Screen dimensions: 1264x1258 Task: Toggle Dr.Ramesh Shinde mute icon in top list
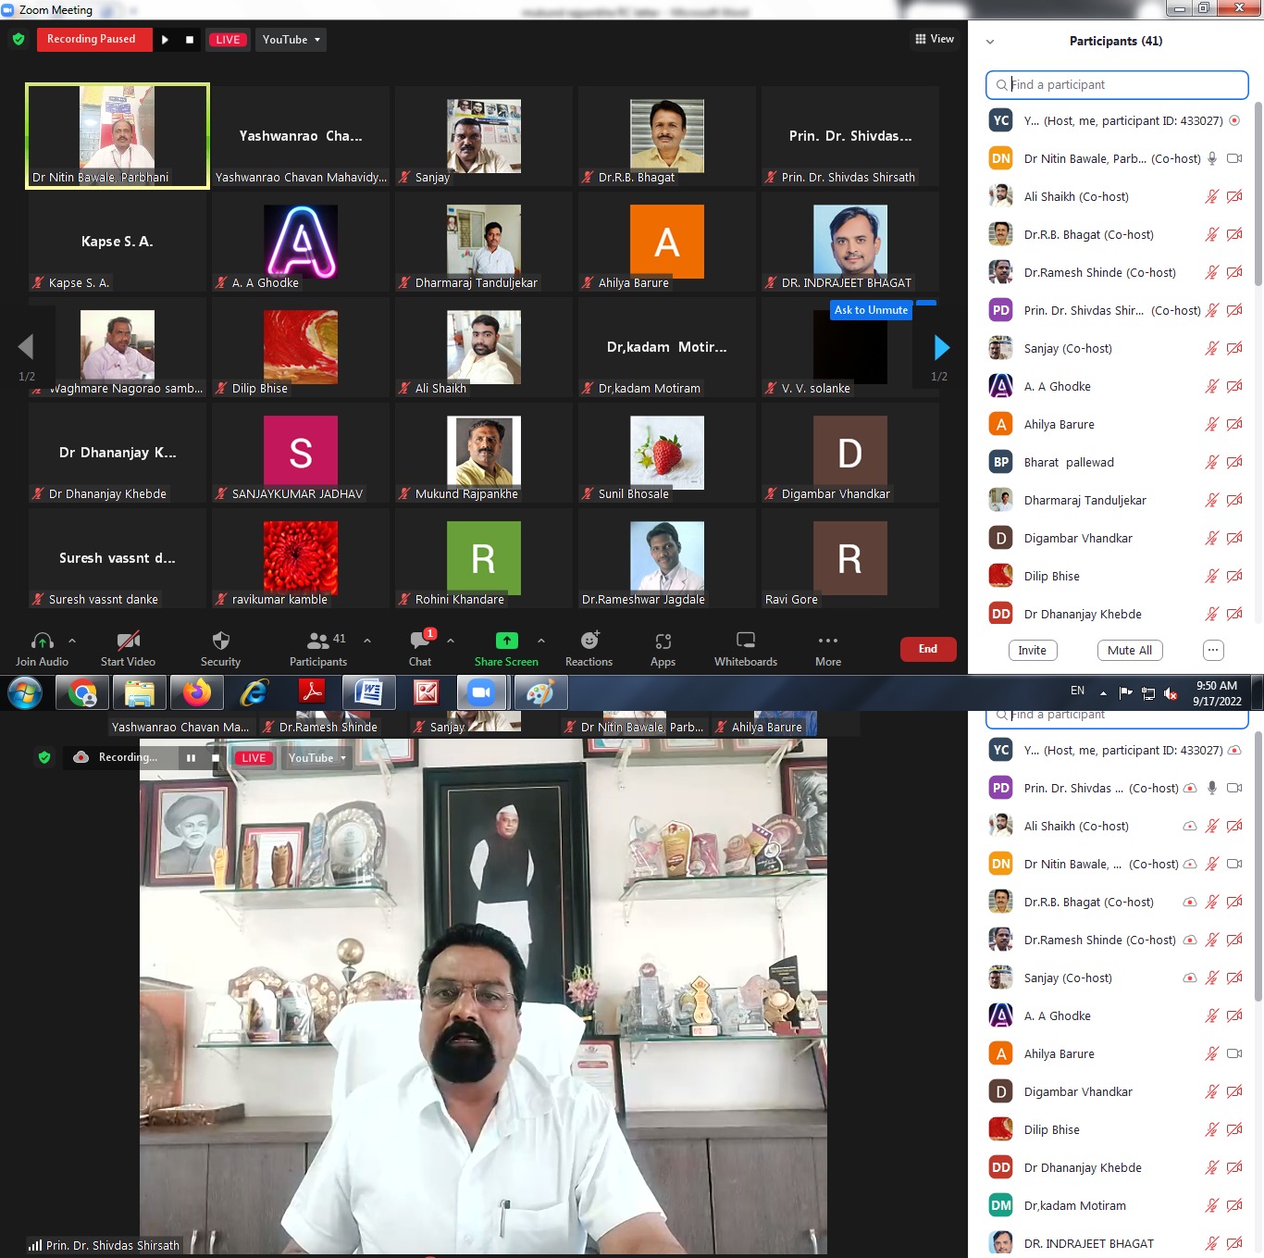coord(1211,272)
